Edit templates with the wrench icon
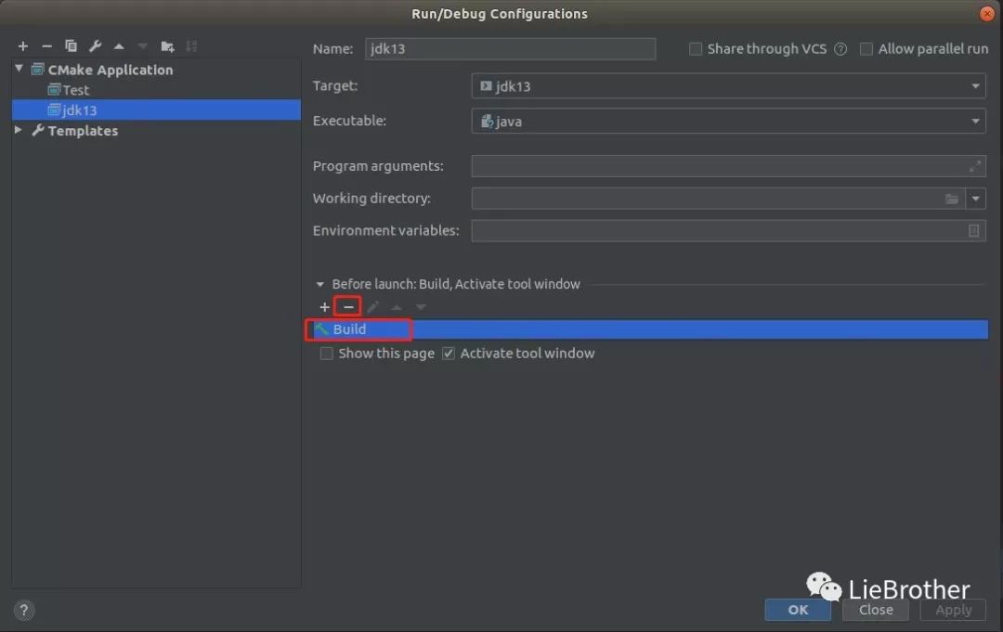Viewport: 1003px width, 632px height. (95, 46)
